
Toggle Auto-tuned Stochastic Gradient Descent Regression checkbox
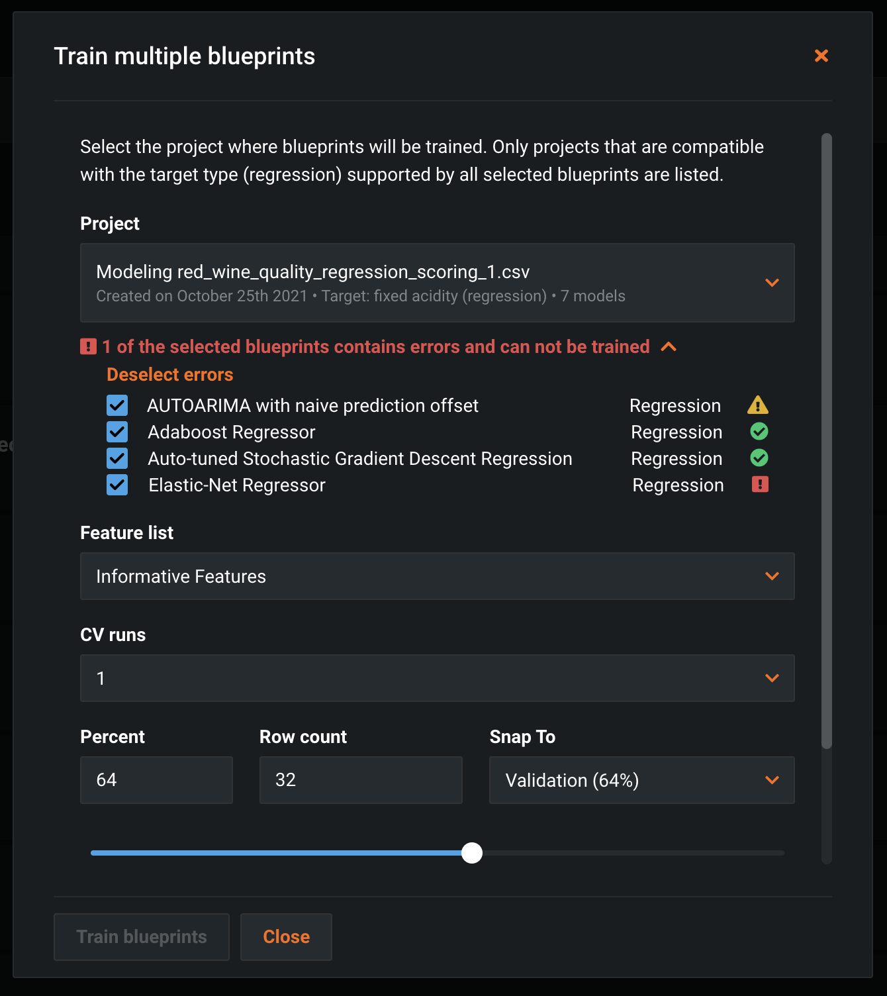(x=117, y=458)
